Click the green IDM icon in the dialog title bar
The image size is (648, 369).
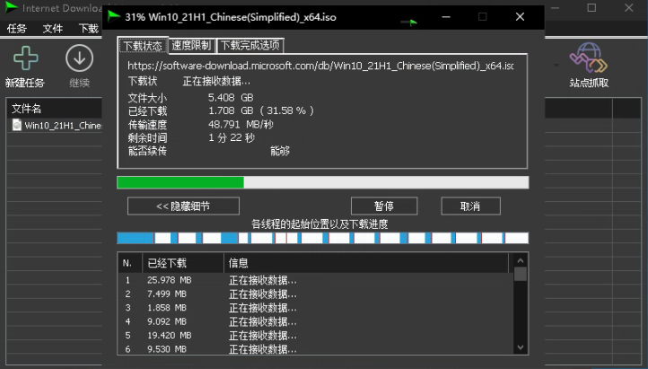point(112,17)
